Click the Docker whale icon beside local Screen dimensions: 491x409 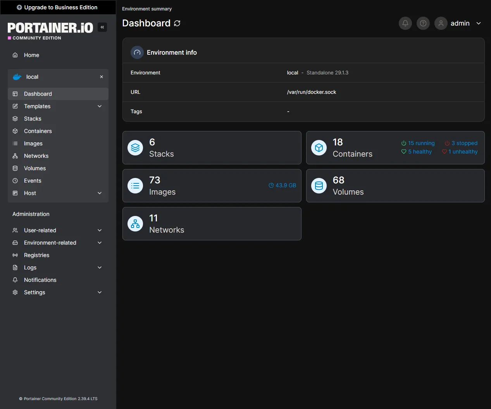point(17,77)
